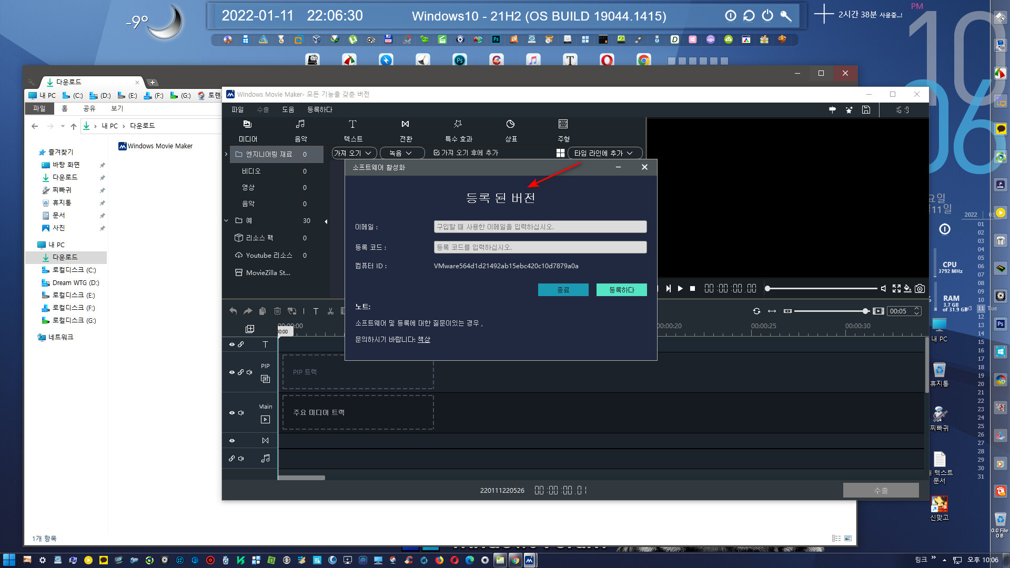Click the save disk icon in top-right toolbar

(x=866, y=110)
